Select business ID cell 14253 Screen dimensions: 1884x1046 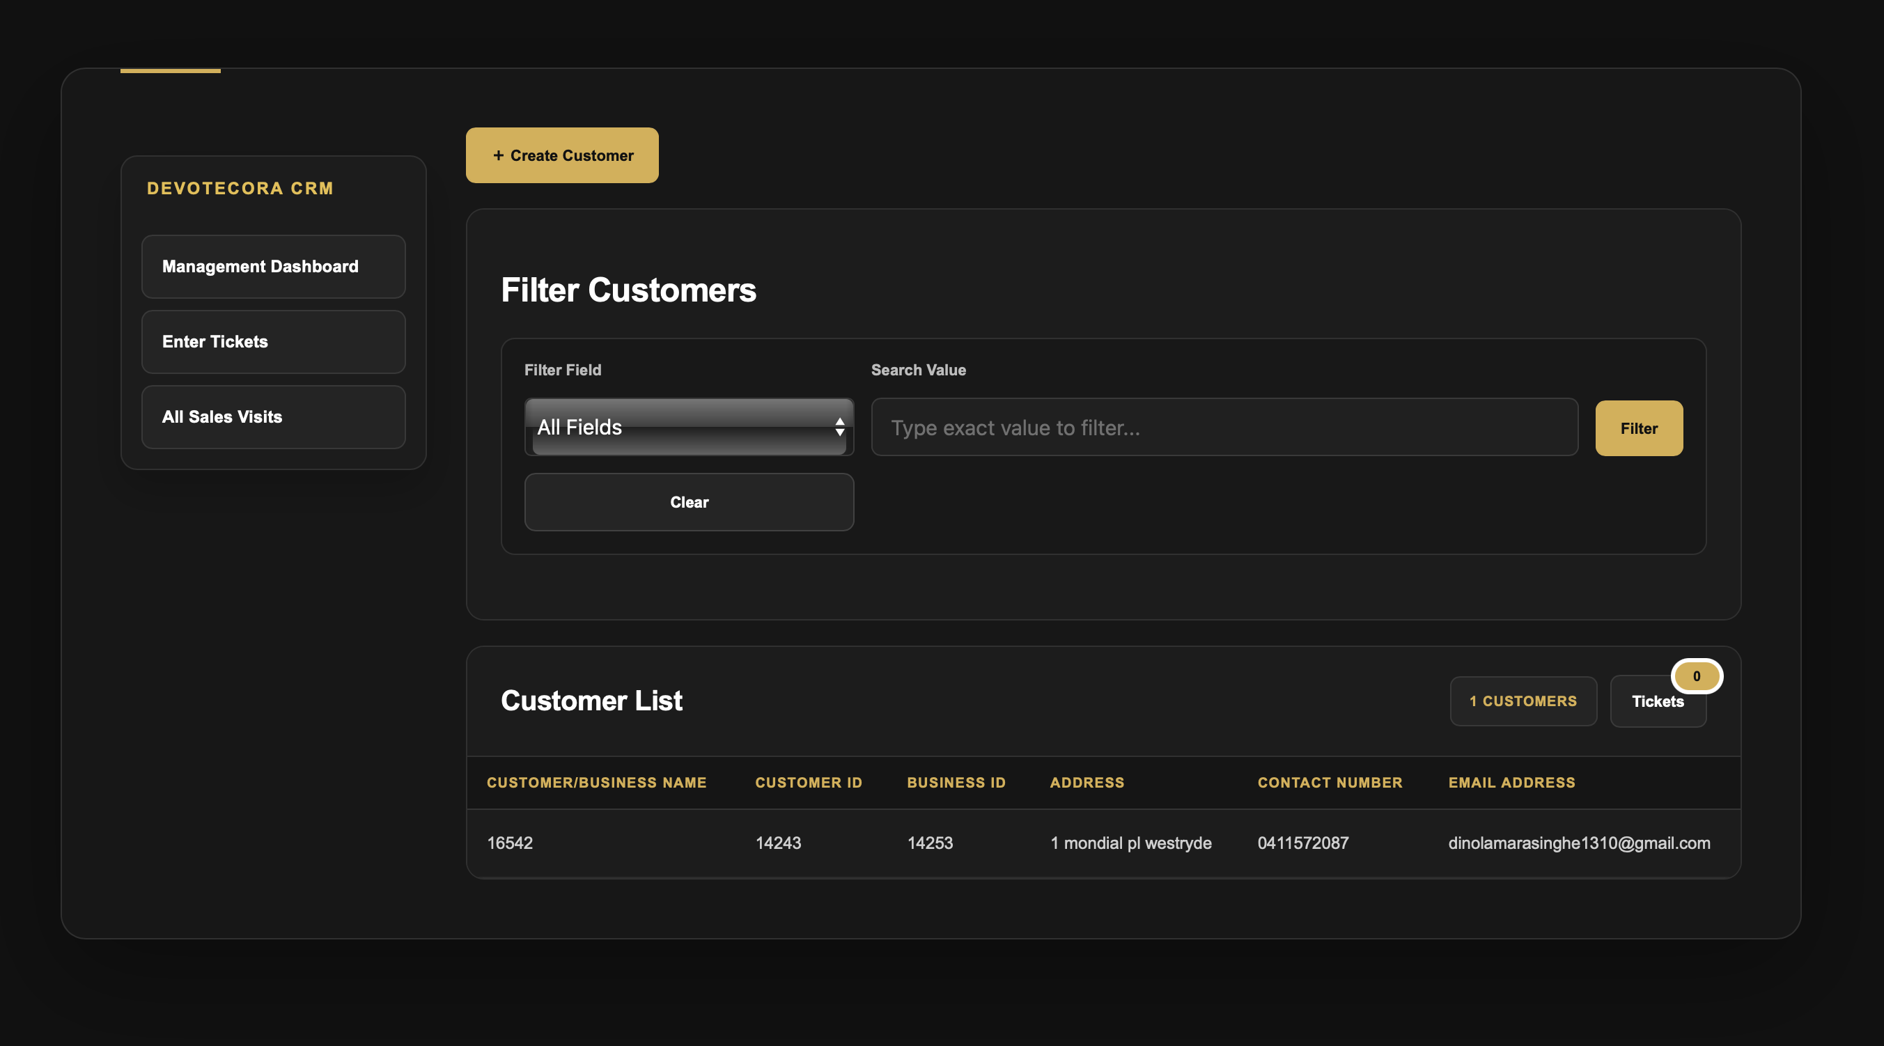click(930, 843)
